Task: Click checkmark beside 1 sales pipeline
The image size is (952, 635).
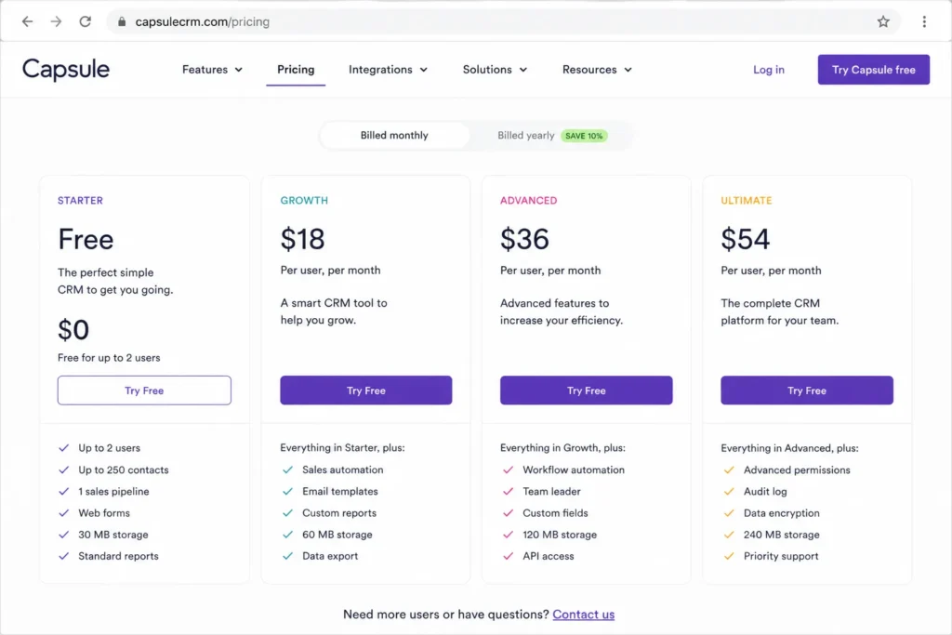Action: tap(64, 492)
